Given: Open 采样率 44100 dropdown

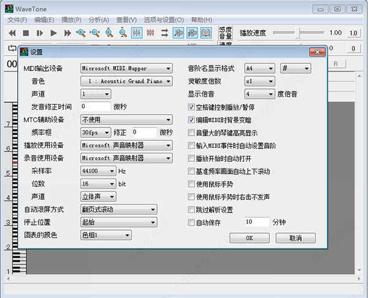Looking at the screenshot, I should click(x=98, y=171).
